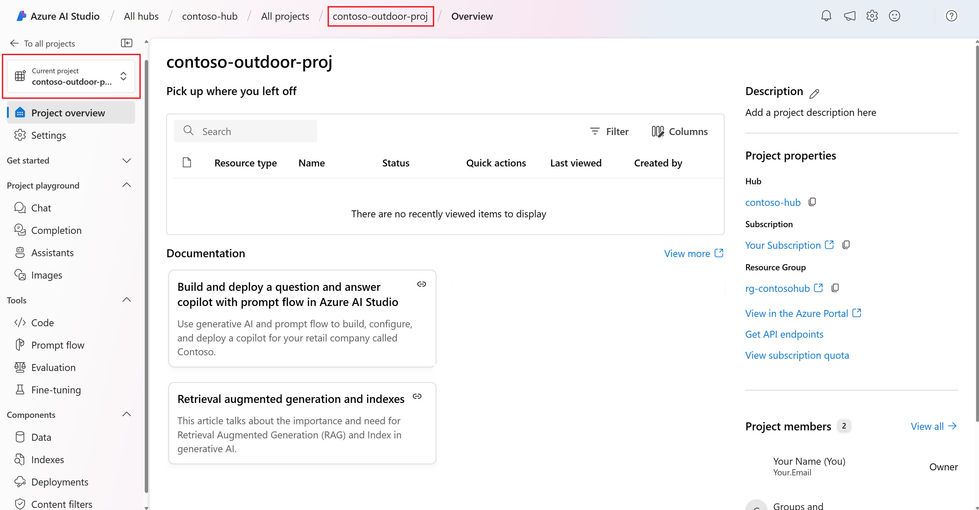
Task: Sort by Last viewed column header
Action: [576, 163]
